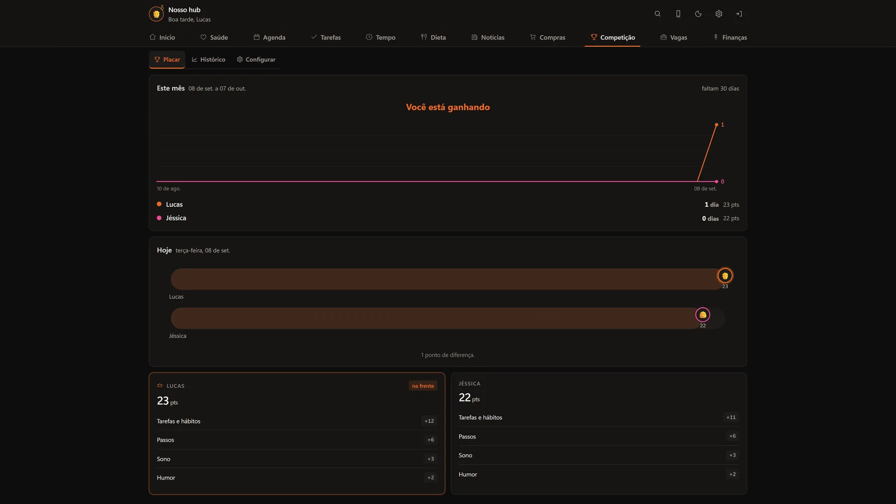
Task: Open the Configurar sub-tab
Action: tap(256, 59)
